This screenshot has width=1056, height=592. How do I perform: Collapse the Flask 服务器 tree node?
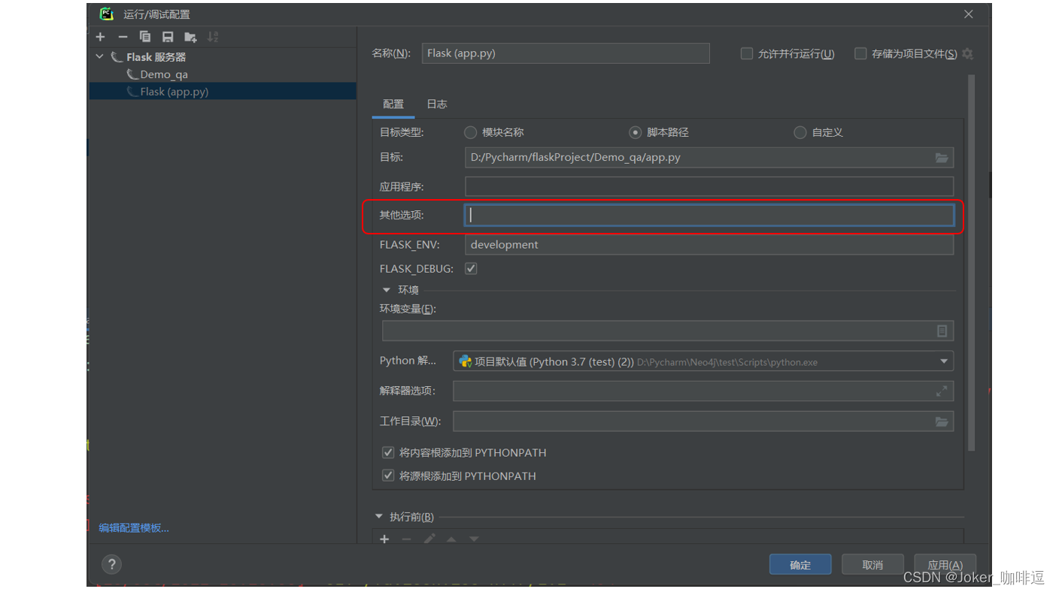click(100, 57)
